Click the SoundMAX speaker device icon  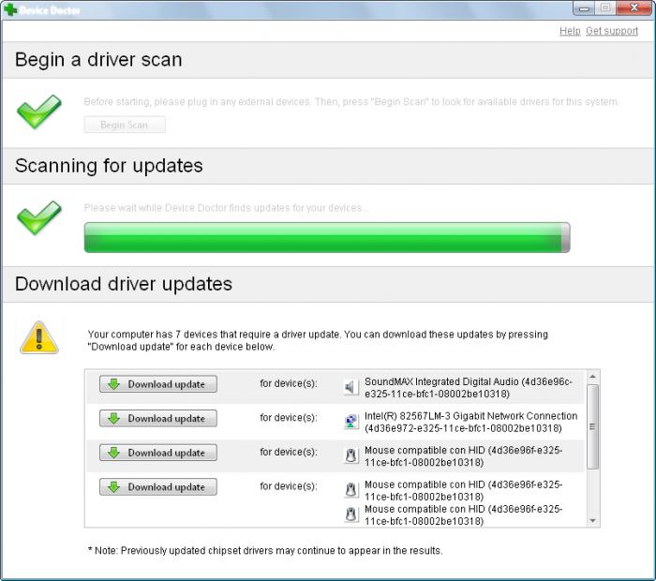(x=350, y=387)
